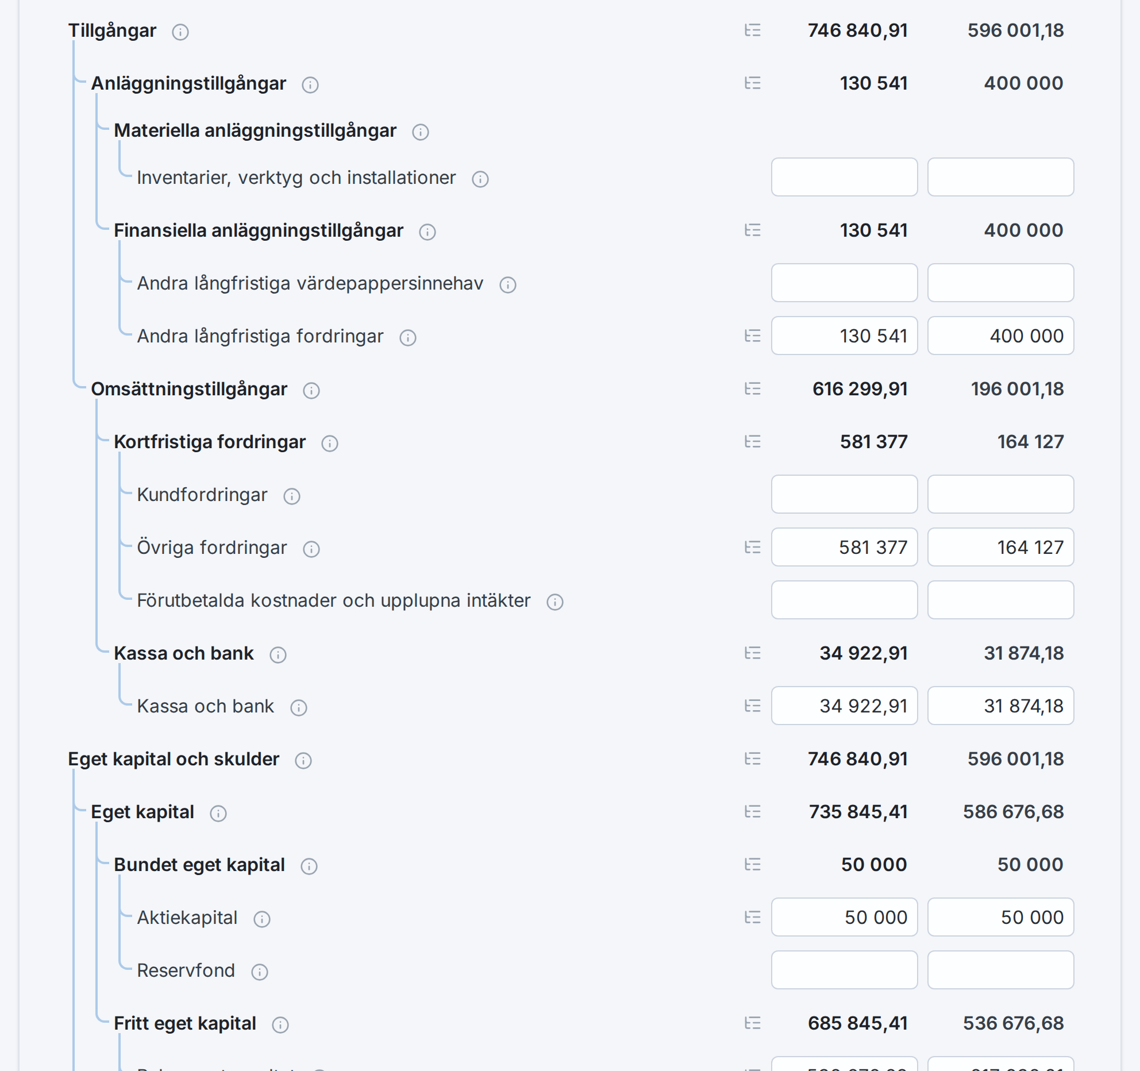Show info icon beside Reservfond

point(260,972)
